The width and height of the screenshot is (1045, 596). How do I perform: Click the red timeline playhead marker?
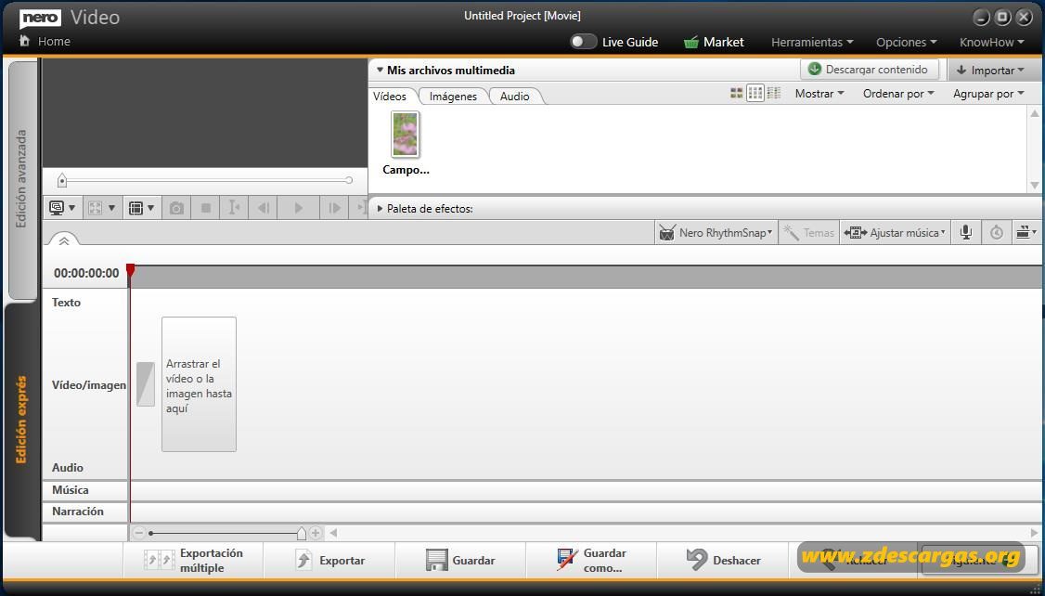[131, 270]
